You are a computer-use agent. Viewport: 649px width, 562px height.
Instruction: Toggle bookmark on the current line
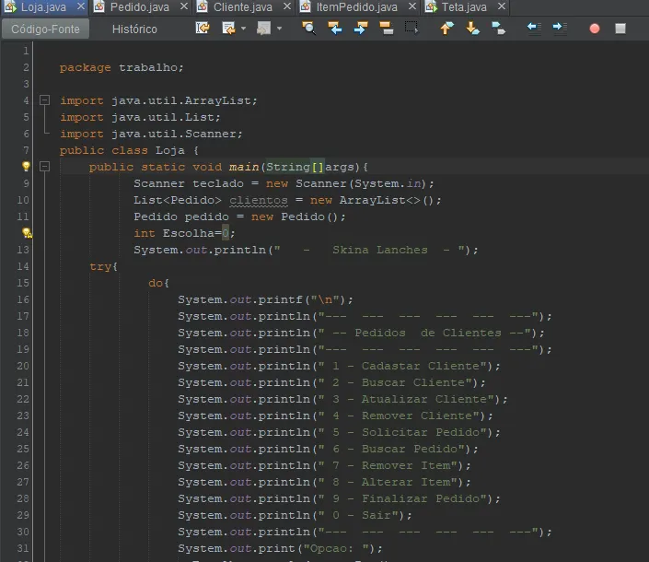[x=498, y=29]
